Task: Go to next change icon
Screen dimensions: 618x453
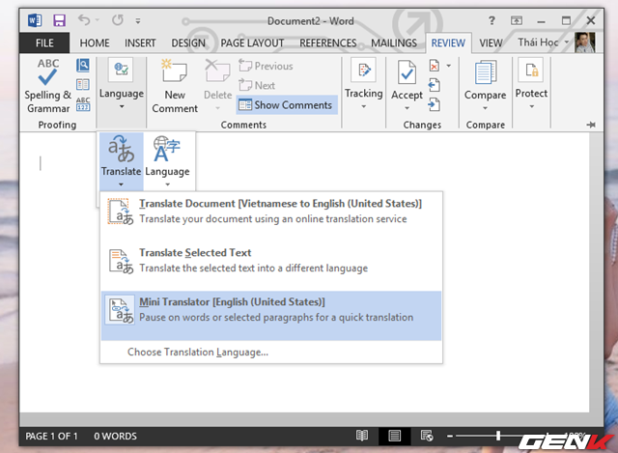Action: pos(434,104)
